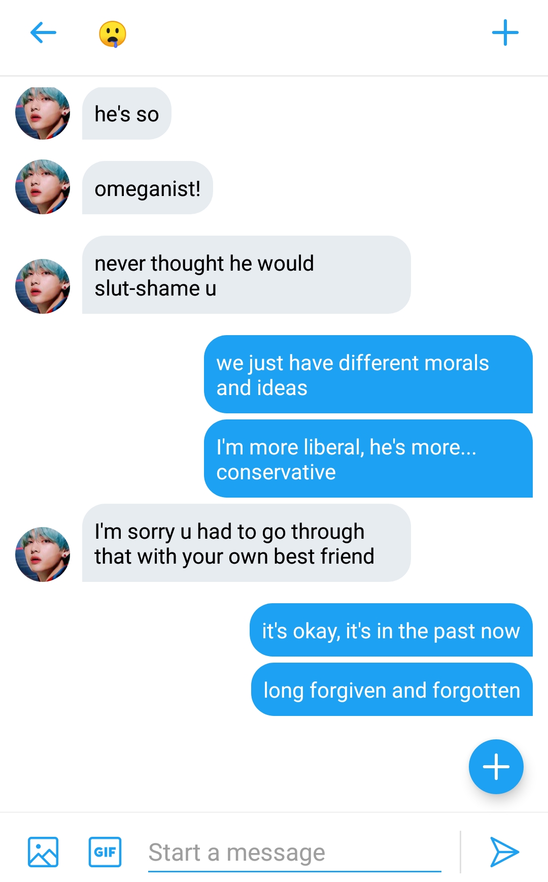The width and height of the screenshot is (548, 882).
Task: Tap "never thought he would" message bubble
Action: click(247, 275)
